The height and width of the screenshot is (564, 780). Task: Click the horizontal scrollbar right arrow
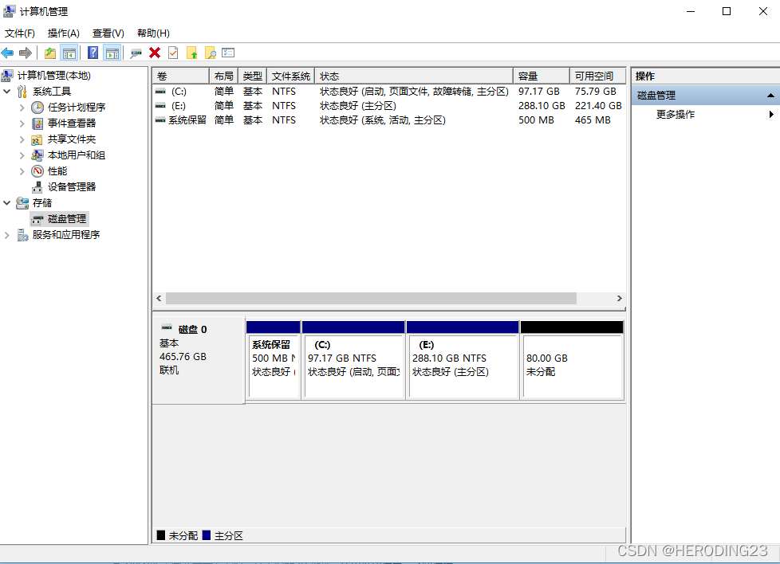[x=619, y=298]
